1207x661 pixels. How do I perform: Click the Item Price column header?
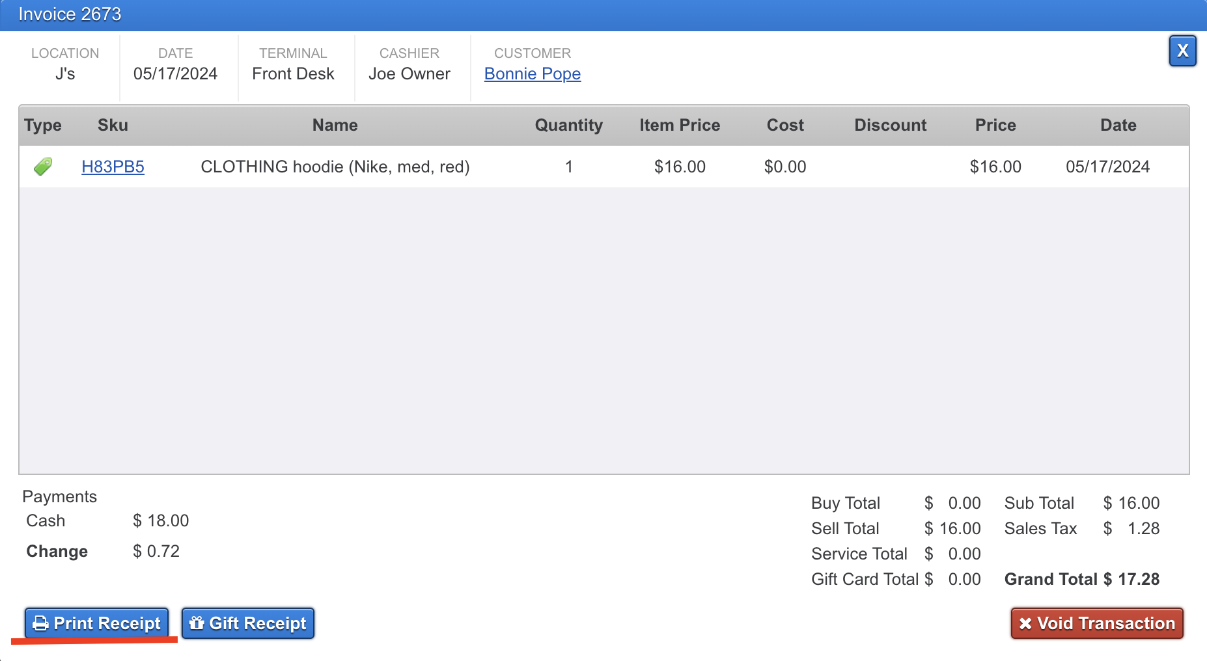(680, 125)
